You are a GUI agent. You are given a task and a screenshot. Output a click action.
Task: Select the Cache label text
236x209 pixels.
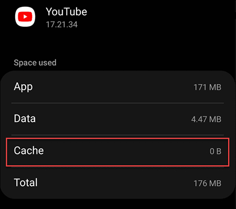(29, 151)
